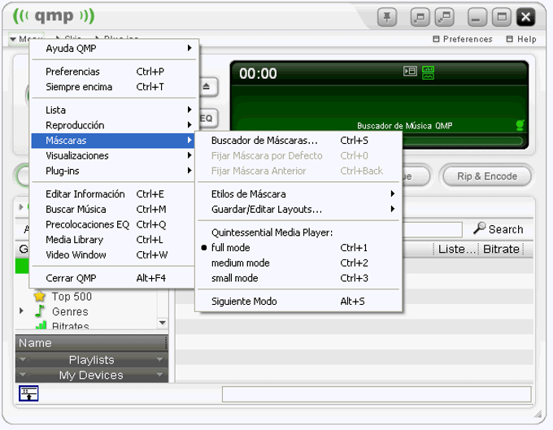The width and height of the screenshot is (553, 430).
Task: Switch to the smaller window mode icon
Action: [420, 16]
